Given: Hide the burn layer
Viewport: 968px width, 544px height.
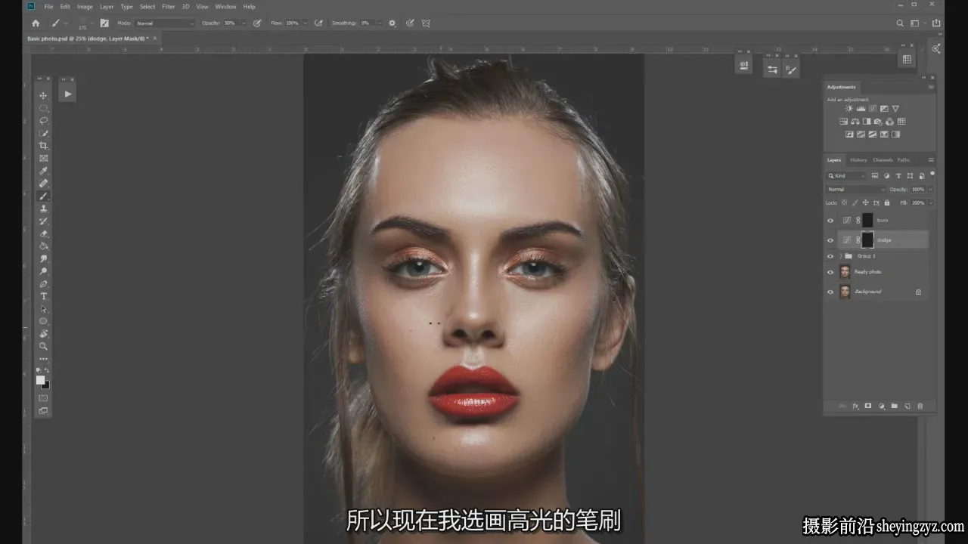Looking at the screenshot, I should click(x=830, y=221).
